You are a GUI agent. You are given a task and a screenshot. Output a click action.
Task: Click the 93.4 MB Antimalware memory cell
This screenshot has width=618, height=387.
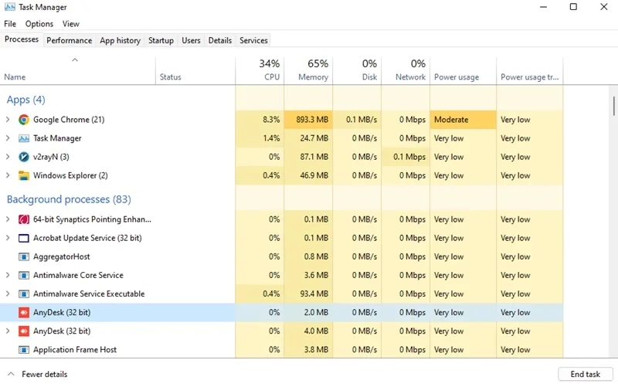pos(308,294)
